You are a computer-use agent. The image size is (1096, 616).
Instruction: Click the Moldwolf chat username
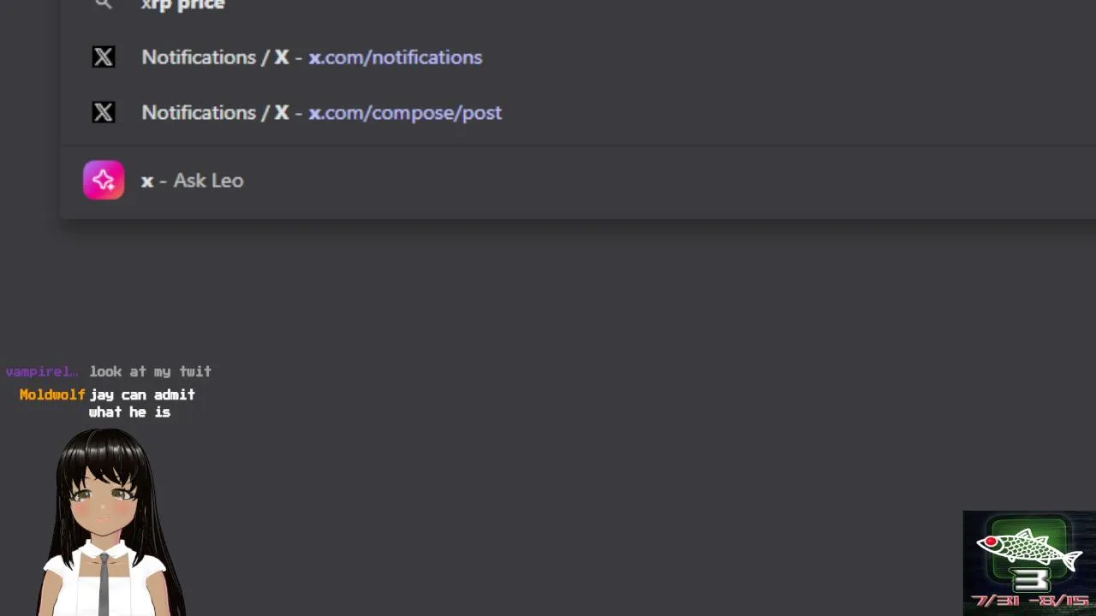(52, 394)
